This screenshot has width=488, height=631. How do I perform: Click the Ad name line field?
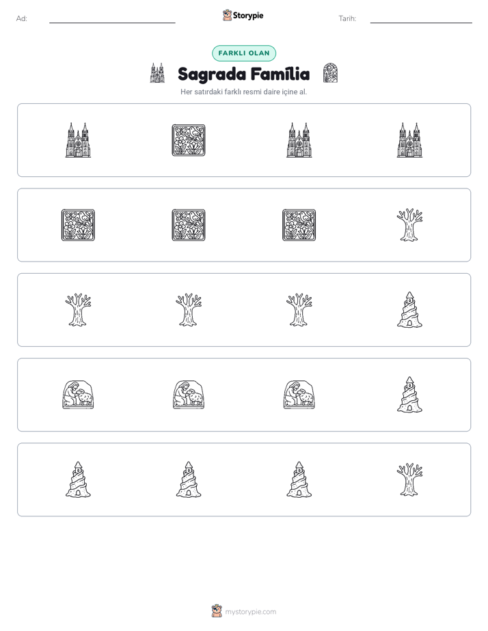(x=112, y=19)
